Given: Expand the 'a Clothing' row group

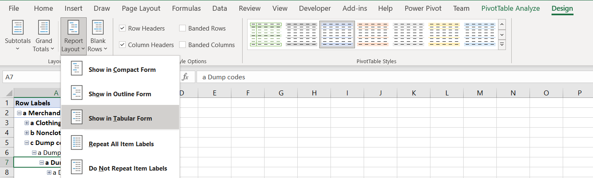Looking at the screenshot, I should [x=27, y=123].
